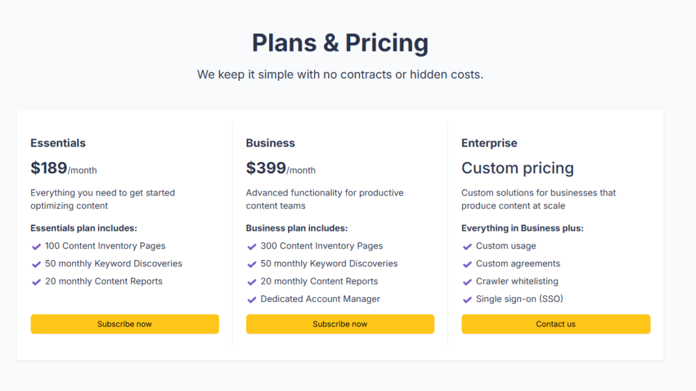Click checkmark beside Custom usage
The width and height of the screenshot is (696, 391).
(467, 246)
